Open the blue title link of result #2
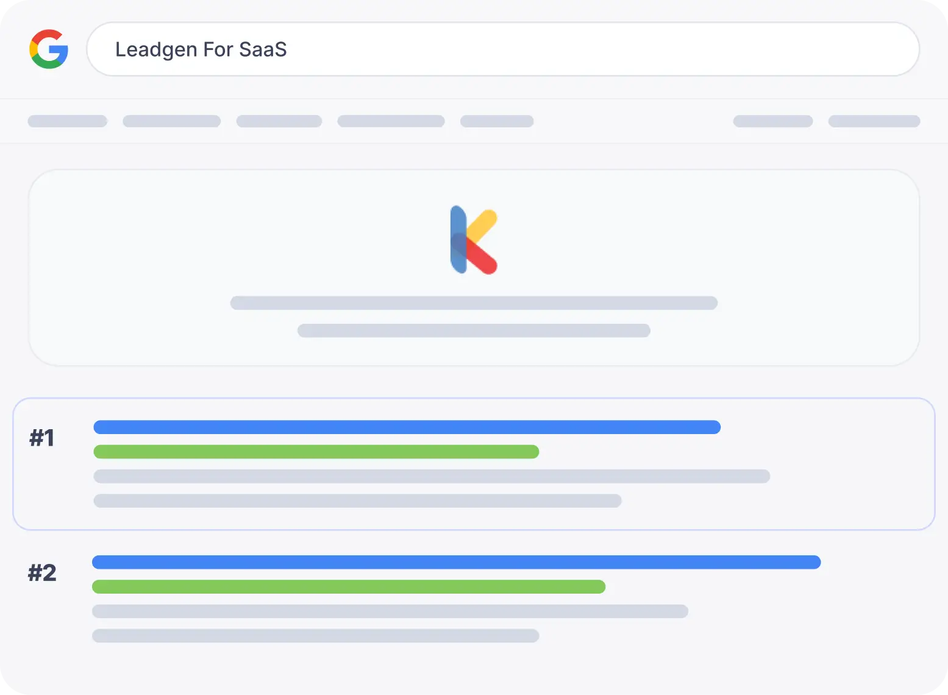948x695 pixels. [456, 562]
